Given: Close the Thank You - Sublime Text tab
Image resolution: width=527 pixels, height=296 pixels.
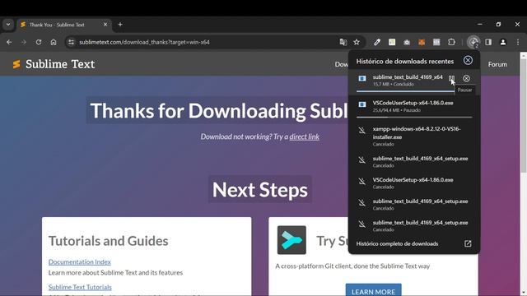Looking at the screenshot, I should (105, 25).
